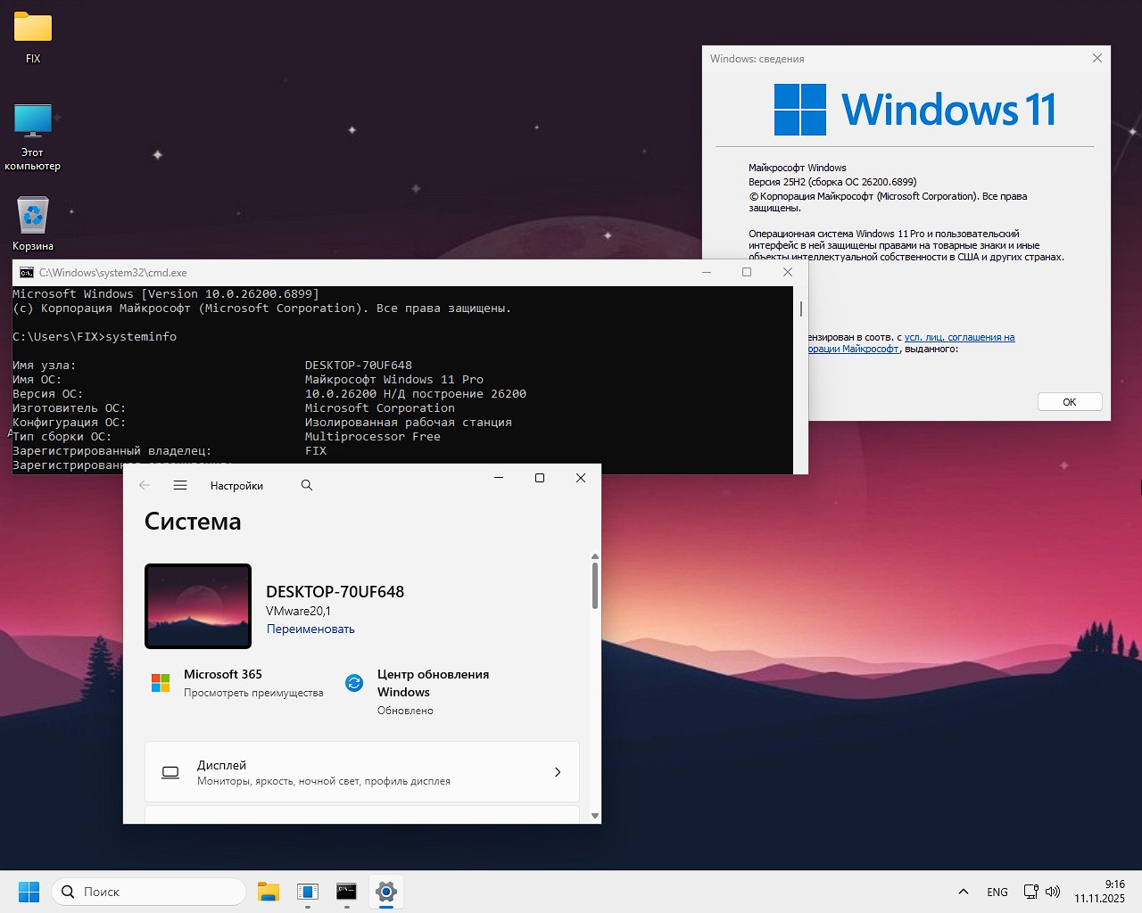The height and width of the screenshot is (913, 1142).
Task: Open Центр обновления Windows
Action: [434, 683]
